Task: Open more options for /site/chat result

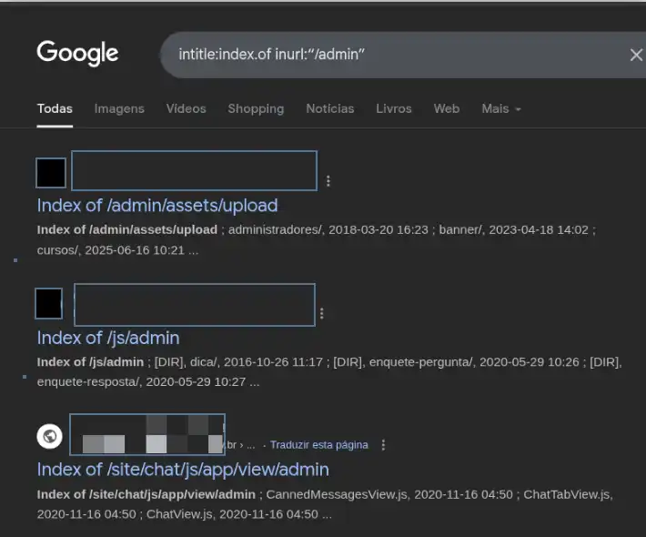Action: pos(383,445)
